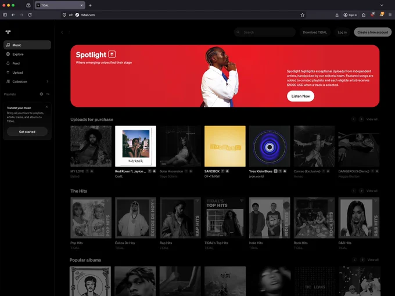Show next Popular albums
This screenshot has width=395, height=296.
click(x=362, y=259)
